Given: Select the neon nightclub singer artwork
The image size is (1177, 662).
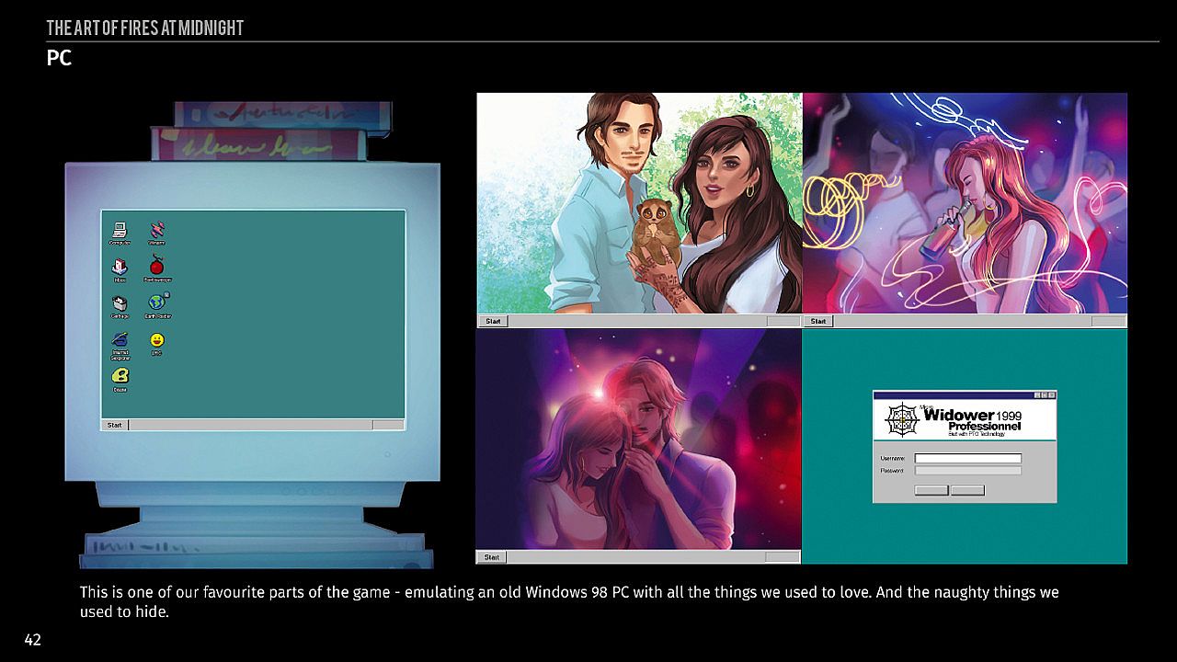Looking at the screenshot, I should (965, 203).
